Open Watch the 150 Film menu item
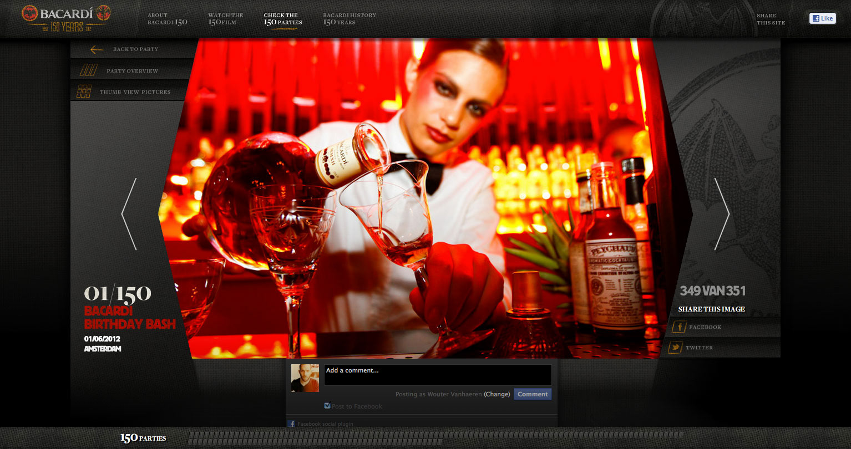The width and height of the screenshot is (851, 449). click(x=226, y=19)
